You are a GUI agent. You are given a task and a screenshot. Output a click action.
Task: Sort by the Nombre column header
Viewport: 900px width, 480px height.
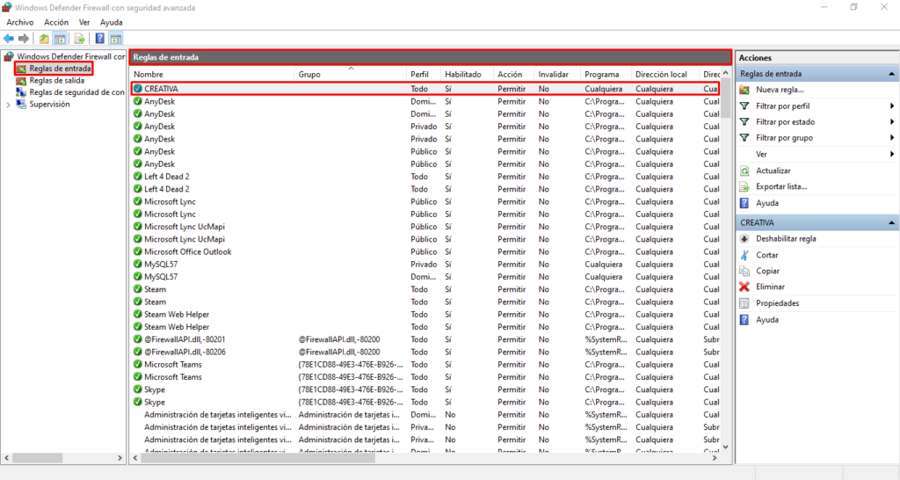pos(212,74)
